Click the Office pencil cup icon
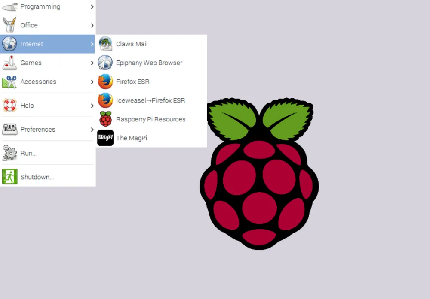 pos(9,25)
